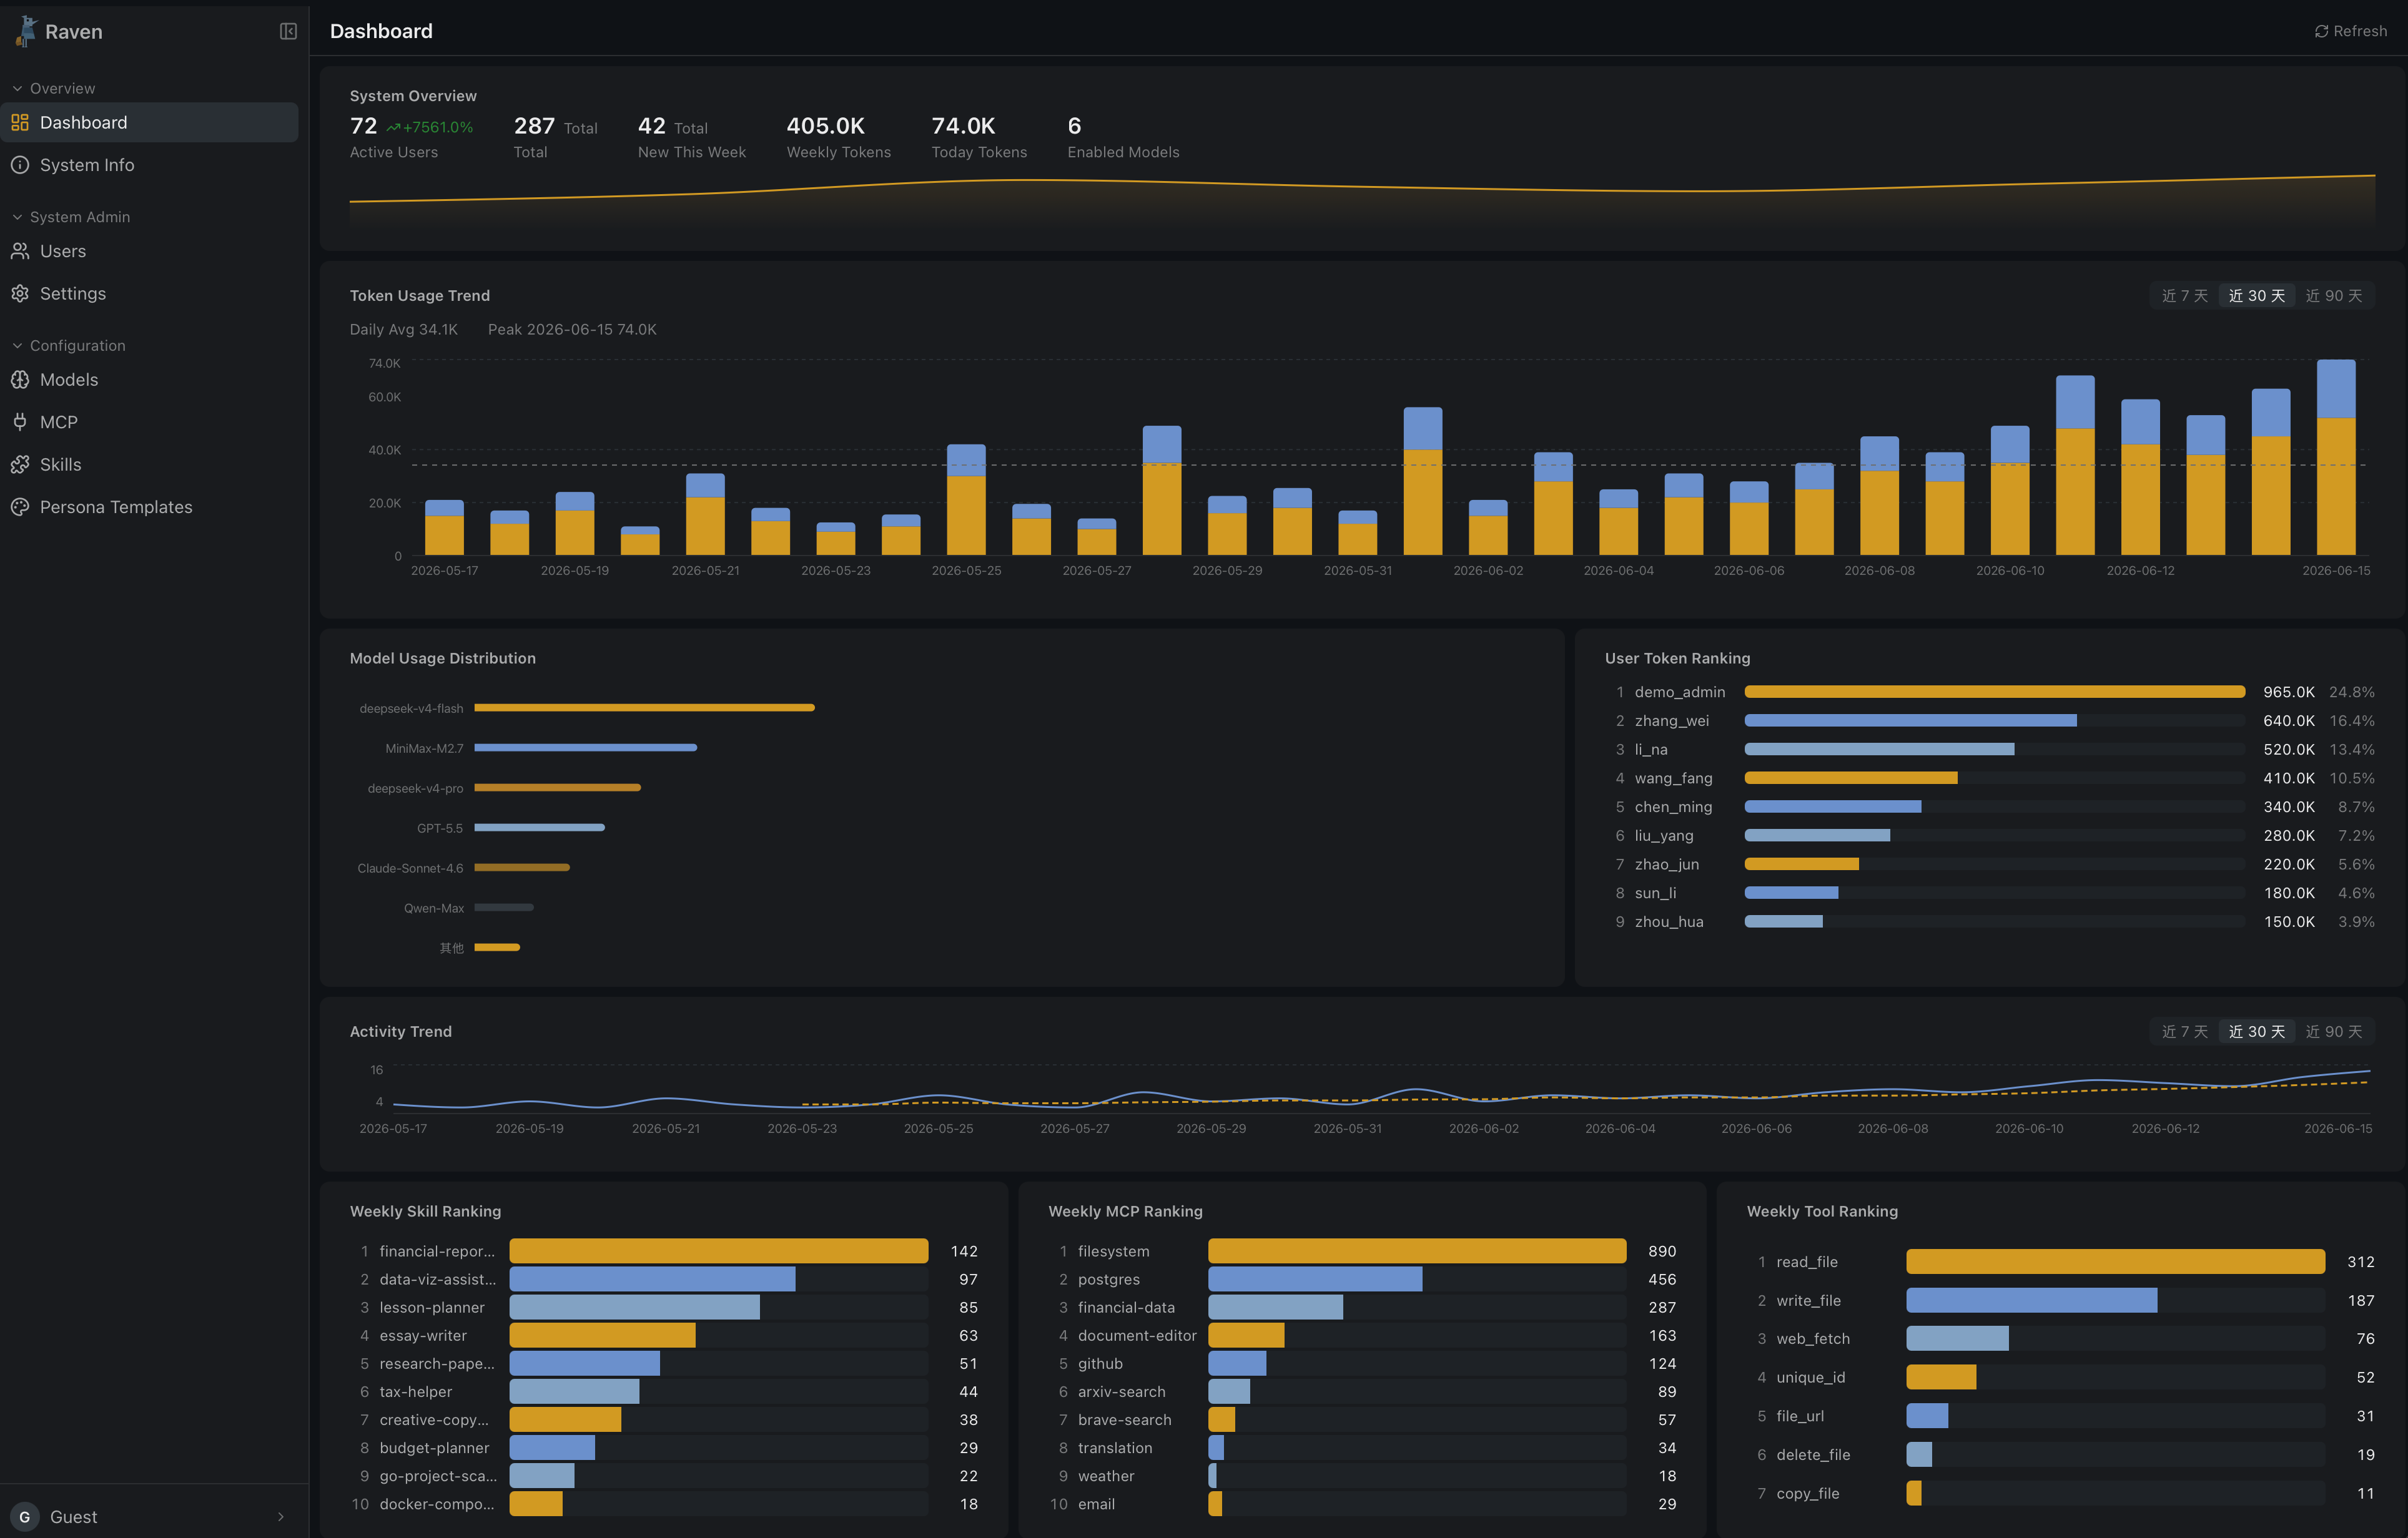2408x1538 pixels.
Task: Click the zhang_wei ranking row name
Action: (x=1671, y=720)
